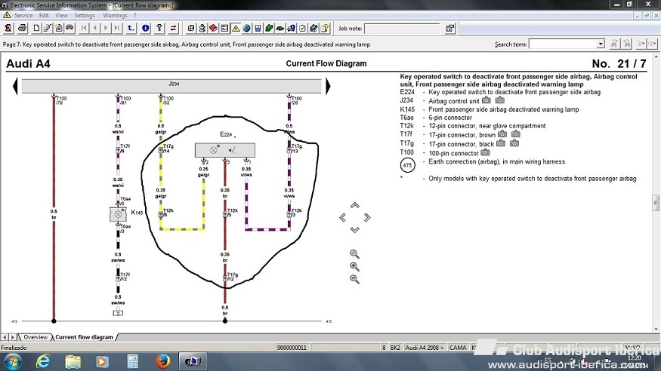Open the calculator on taskbar

pos(133,361)
